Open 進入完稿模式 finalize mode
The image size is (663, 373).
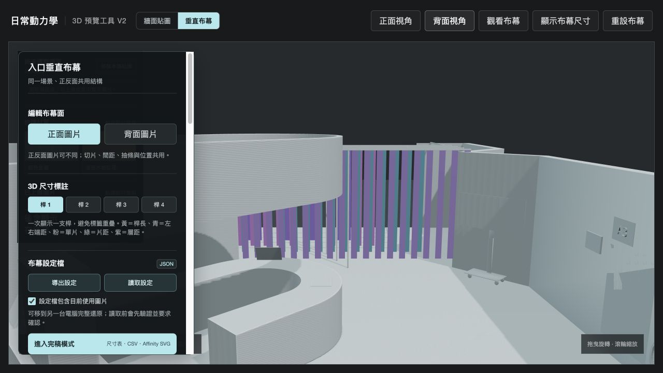[102, 344]
